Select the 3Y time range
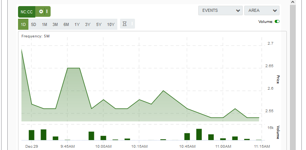The width and height of the screenshot is (306, 150). (88, 24)
